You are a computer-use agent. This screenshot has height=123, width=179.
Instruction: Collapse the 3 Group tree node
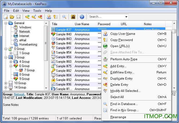(6, 57)
